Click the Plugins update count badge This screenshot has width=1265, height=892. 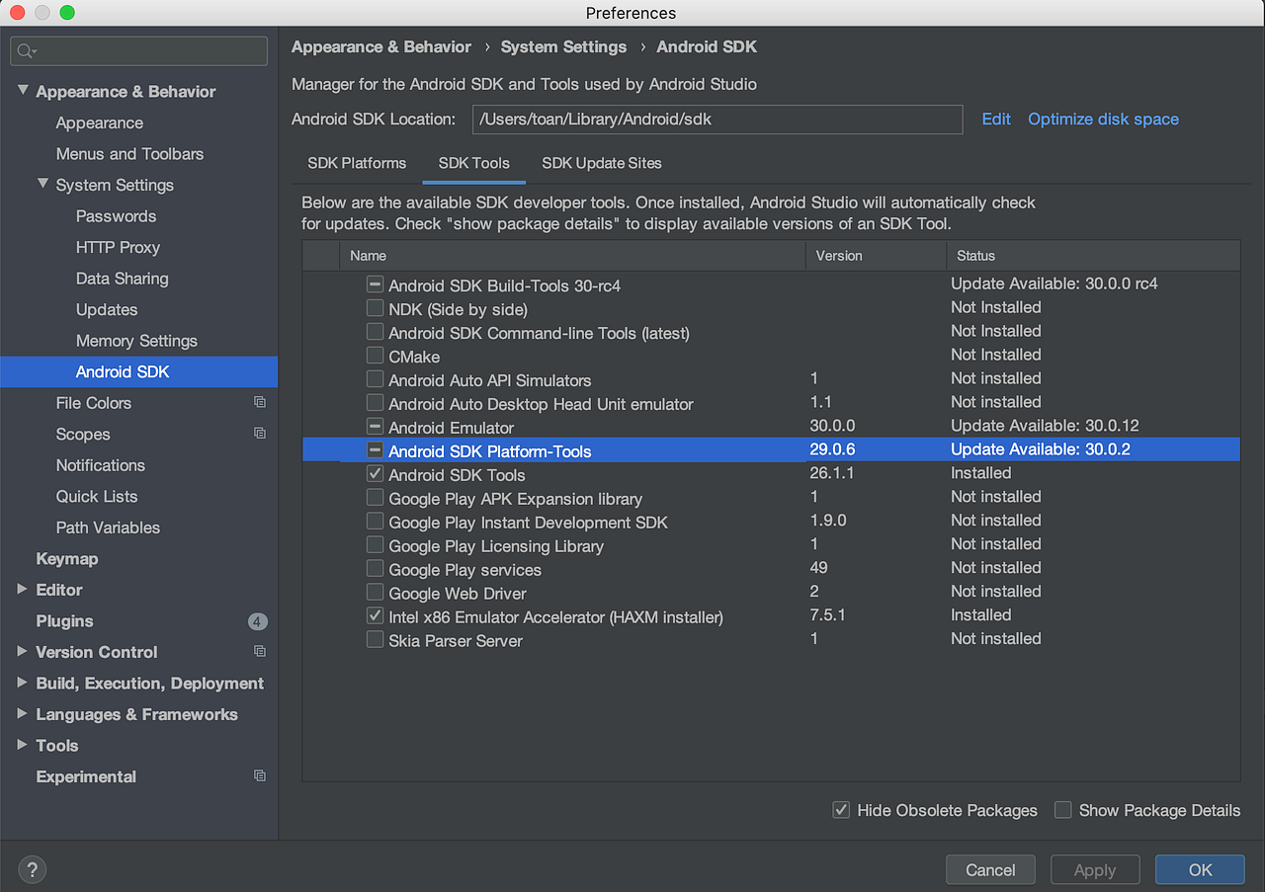coord(257,621)
